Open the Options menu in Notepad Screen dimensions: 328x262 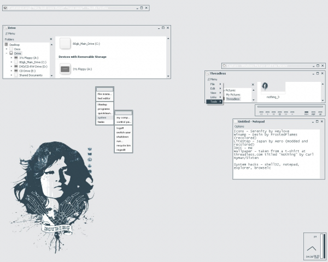tap(239, 127)
